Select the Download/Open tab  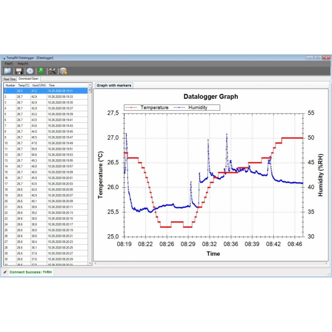point(28,78)
